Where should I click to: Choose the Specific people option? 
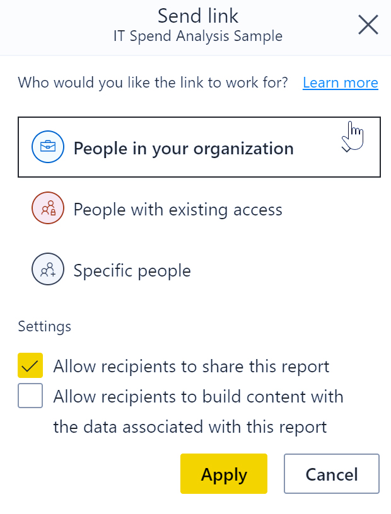[x=199, y=270]
